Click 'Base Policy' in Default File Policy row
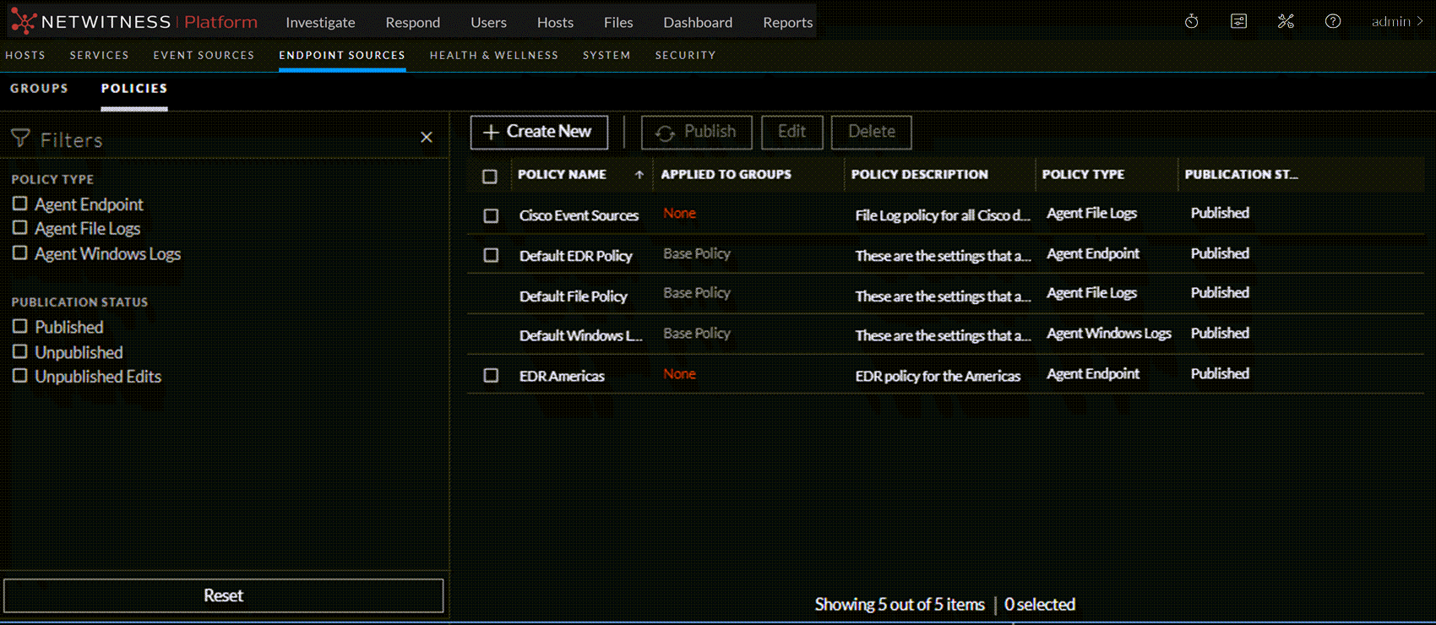The image size is (1436, 625). click(x=697, y=292)
